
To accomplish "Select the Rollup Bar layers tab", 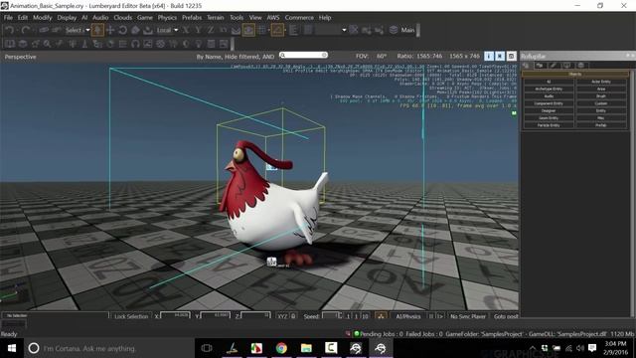I will (x=580, y=66).
